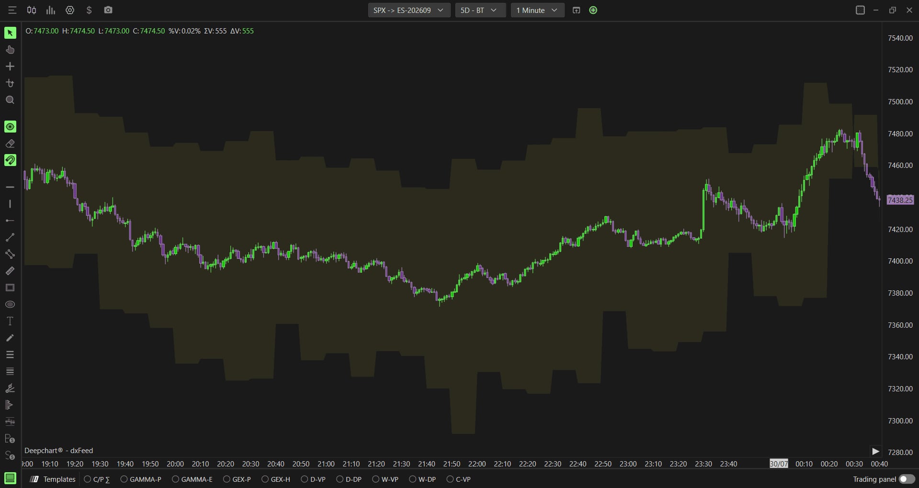Viewport: 919px width, 488px height.
Task: Toggle the Trading panel switch
Action: (907, 479)
